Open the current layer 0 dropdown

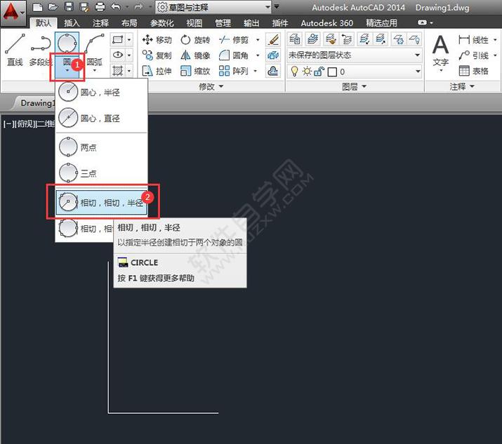click(x=354, y=72)
